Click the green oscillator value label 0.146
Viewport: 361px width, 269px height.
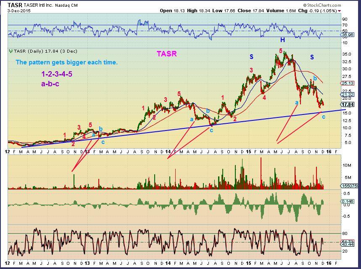click(x=348, y=201)
